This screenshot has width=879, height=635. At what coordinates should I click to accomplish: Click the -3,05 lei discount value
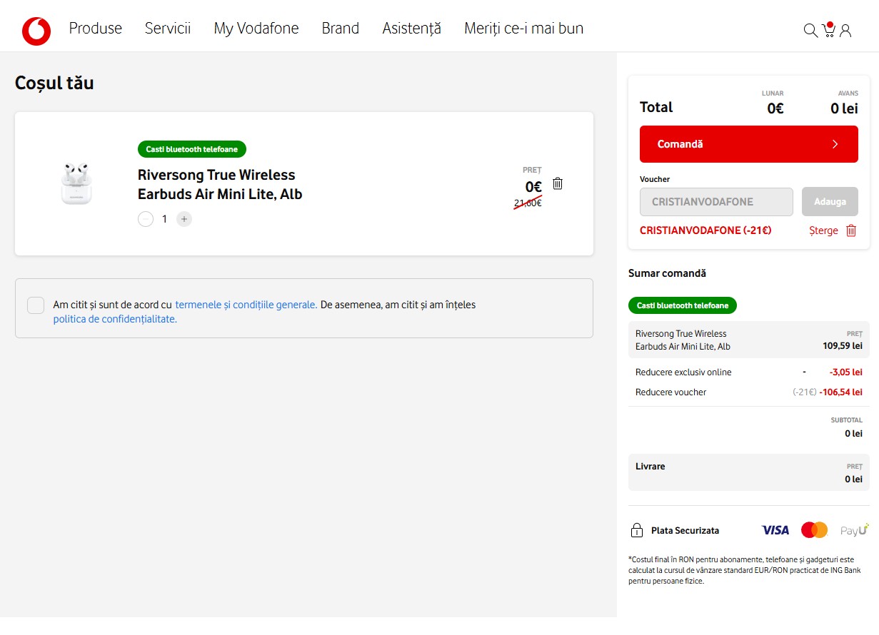(x=845, y=372)
